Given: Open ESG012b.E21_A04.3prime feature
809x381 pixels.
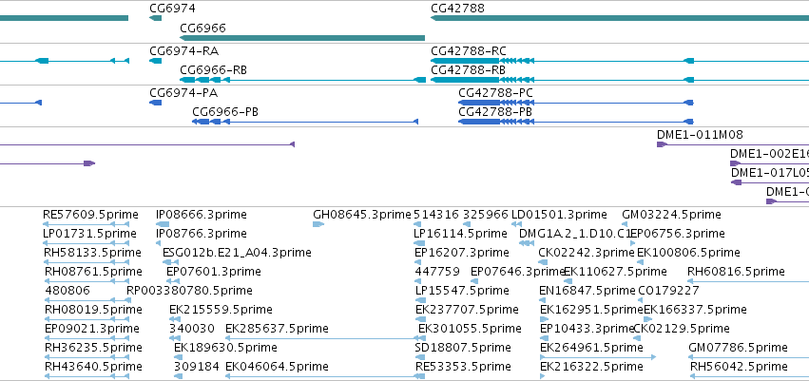Looking at the screenshot, I should pos(237,253).
